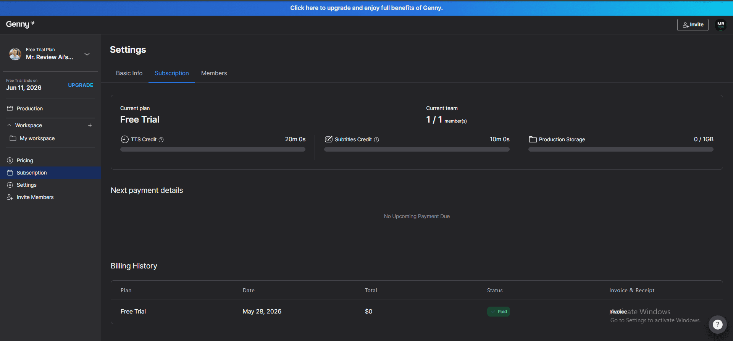Click the Production clapperboard icon
This screenshot has width=733, height=341.
[x=10, y=109]
